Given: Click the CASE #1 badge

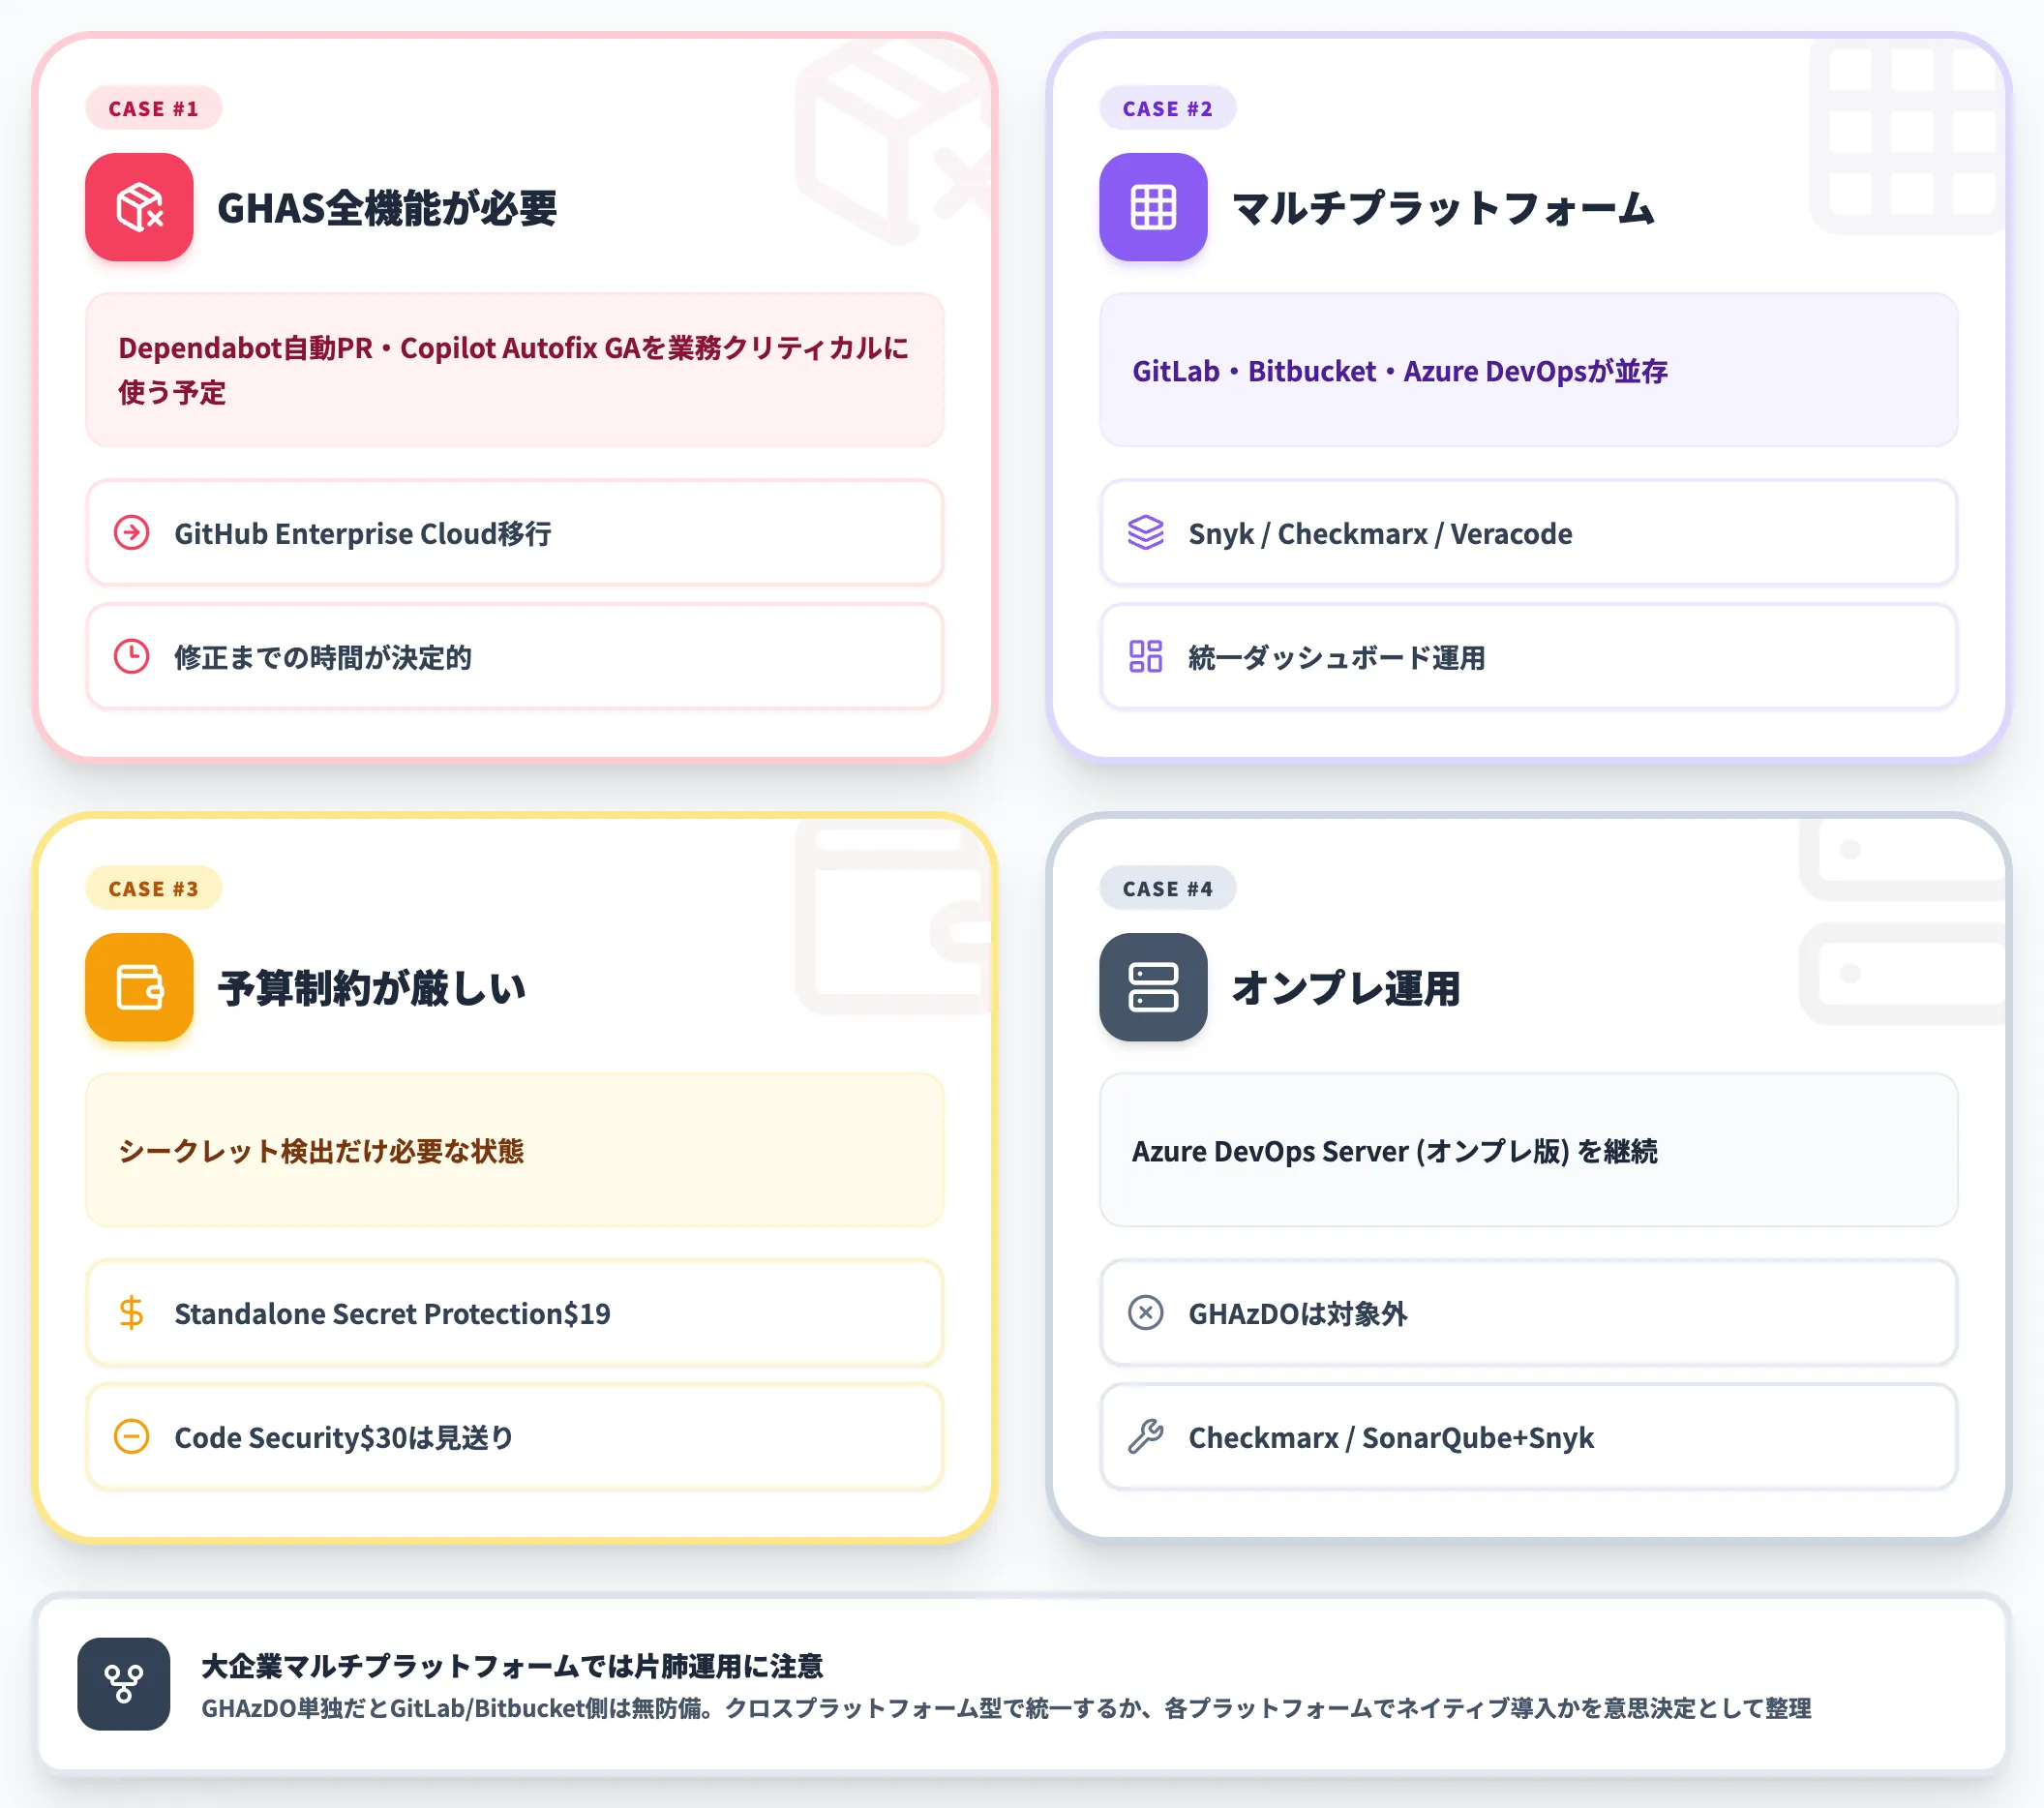Looking at the screenshot, I should click(x=153, y=108).
